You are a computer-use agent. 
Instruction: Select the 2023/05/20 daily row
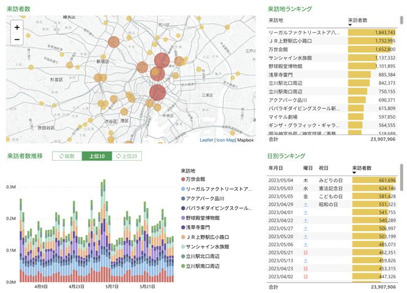tap(332, 237)
